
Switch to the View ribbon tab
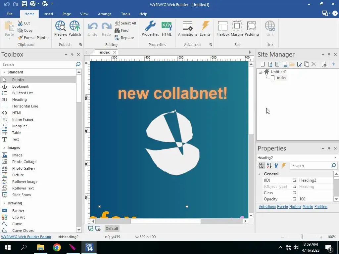(x=84, y=14)
